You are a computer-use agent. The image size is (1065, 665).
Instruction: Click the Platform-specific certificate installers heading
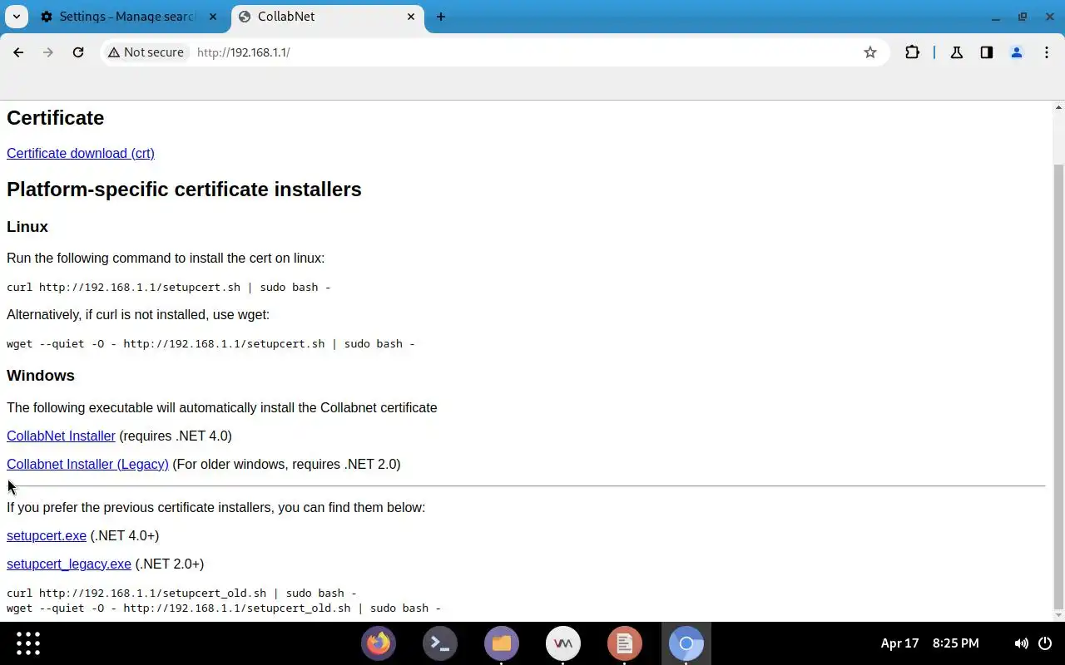[x=184, y=190]
